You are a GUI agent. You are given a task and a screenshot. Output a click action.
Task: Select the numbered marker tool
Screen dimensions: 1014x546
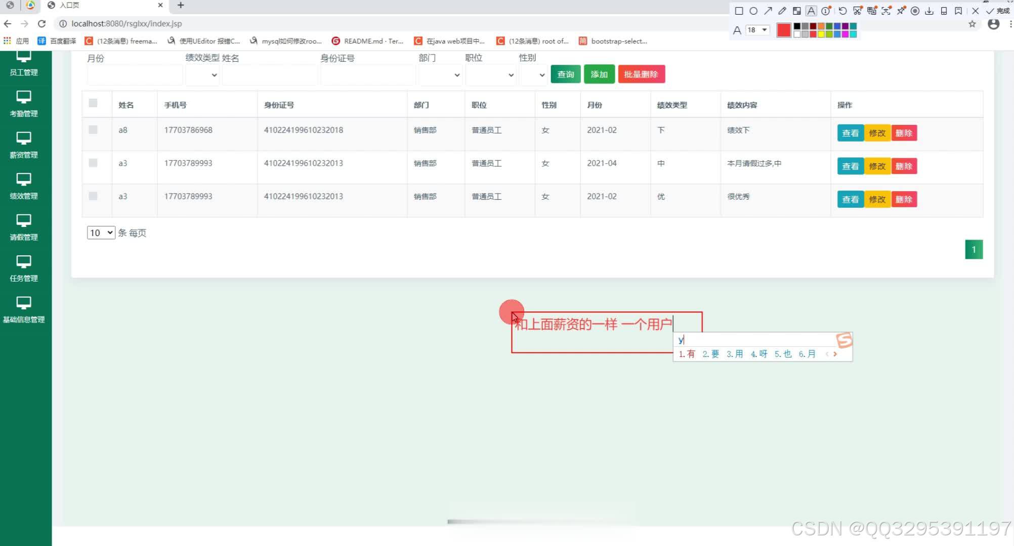click(826, 11)
